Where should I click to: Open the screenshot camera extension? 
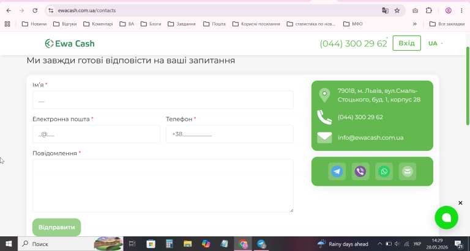point(415,10)
